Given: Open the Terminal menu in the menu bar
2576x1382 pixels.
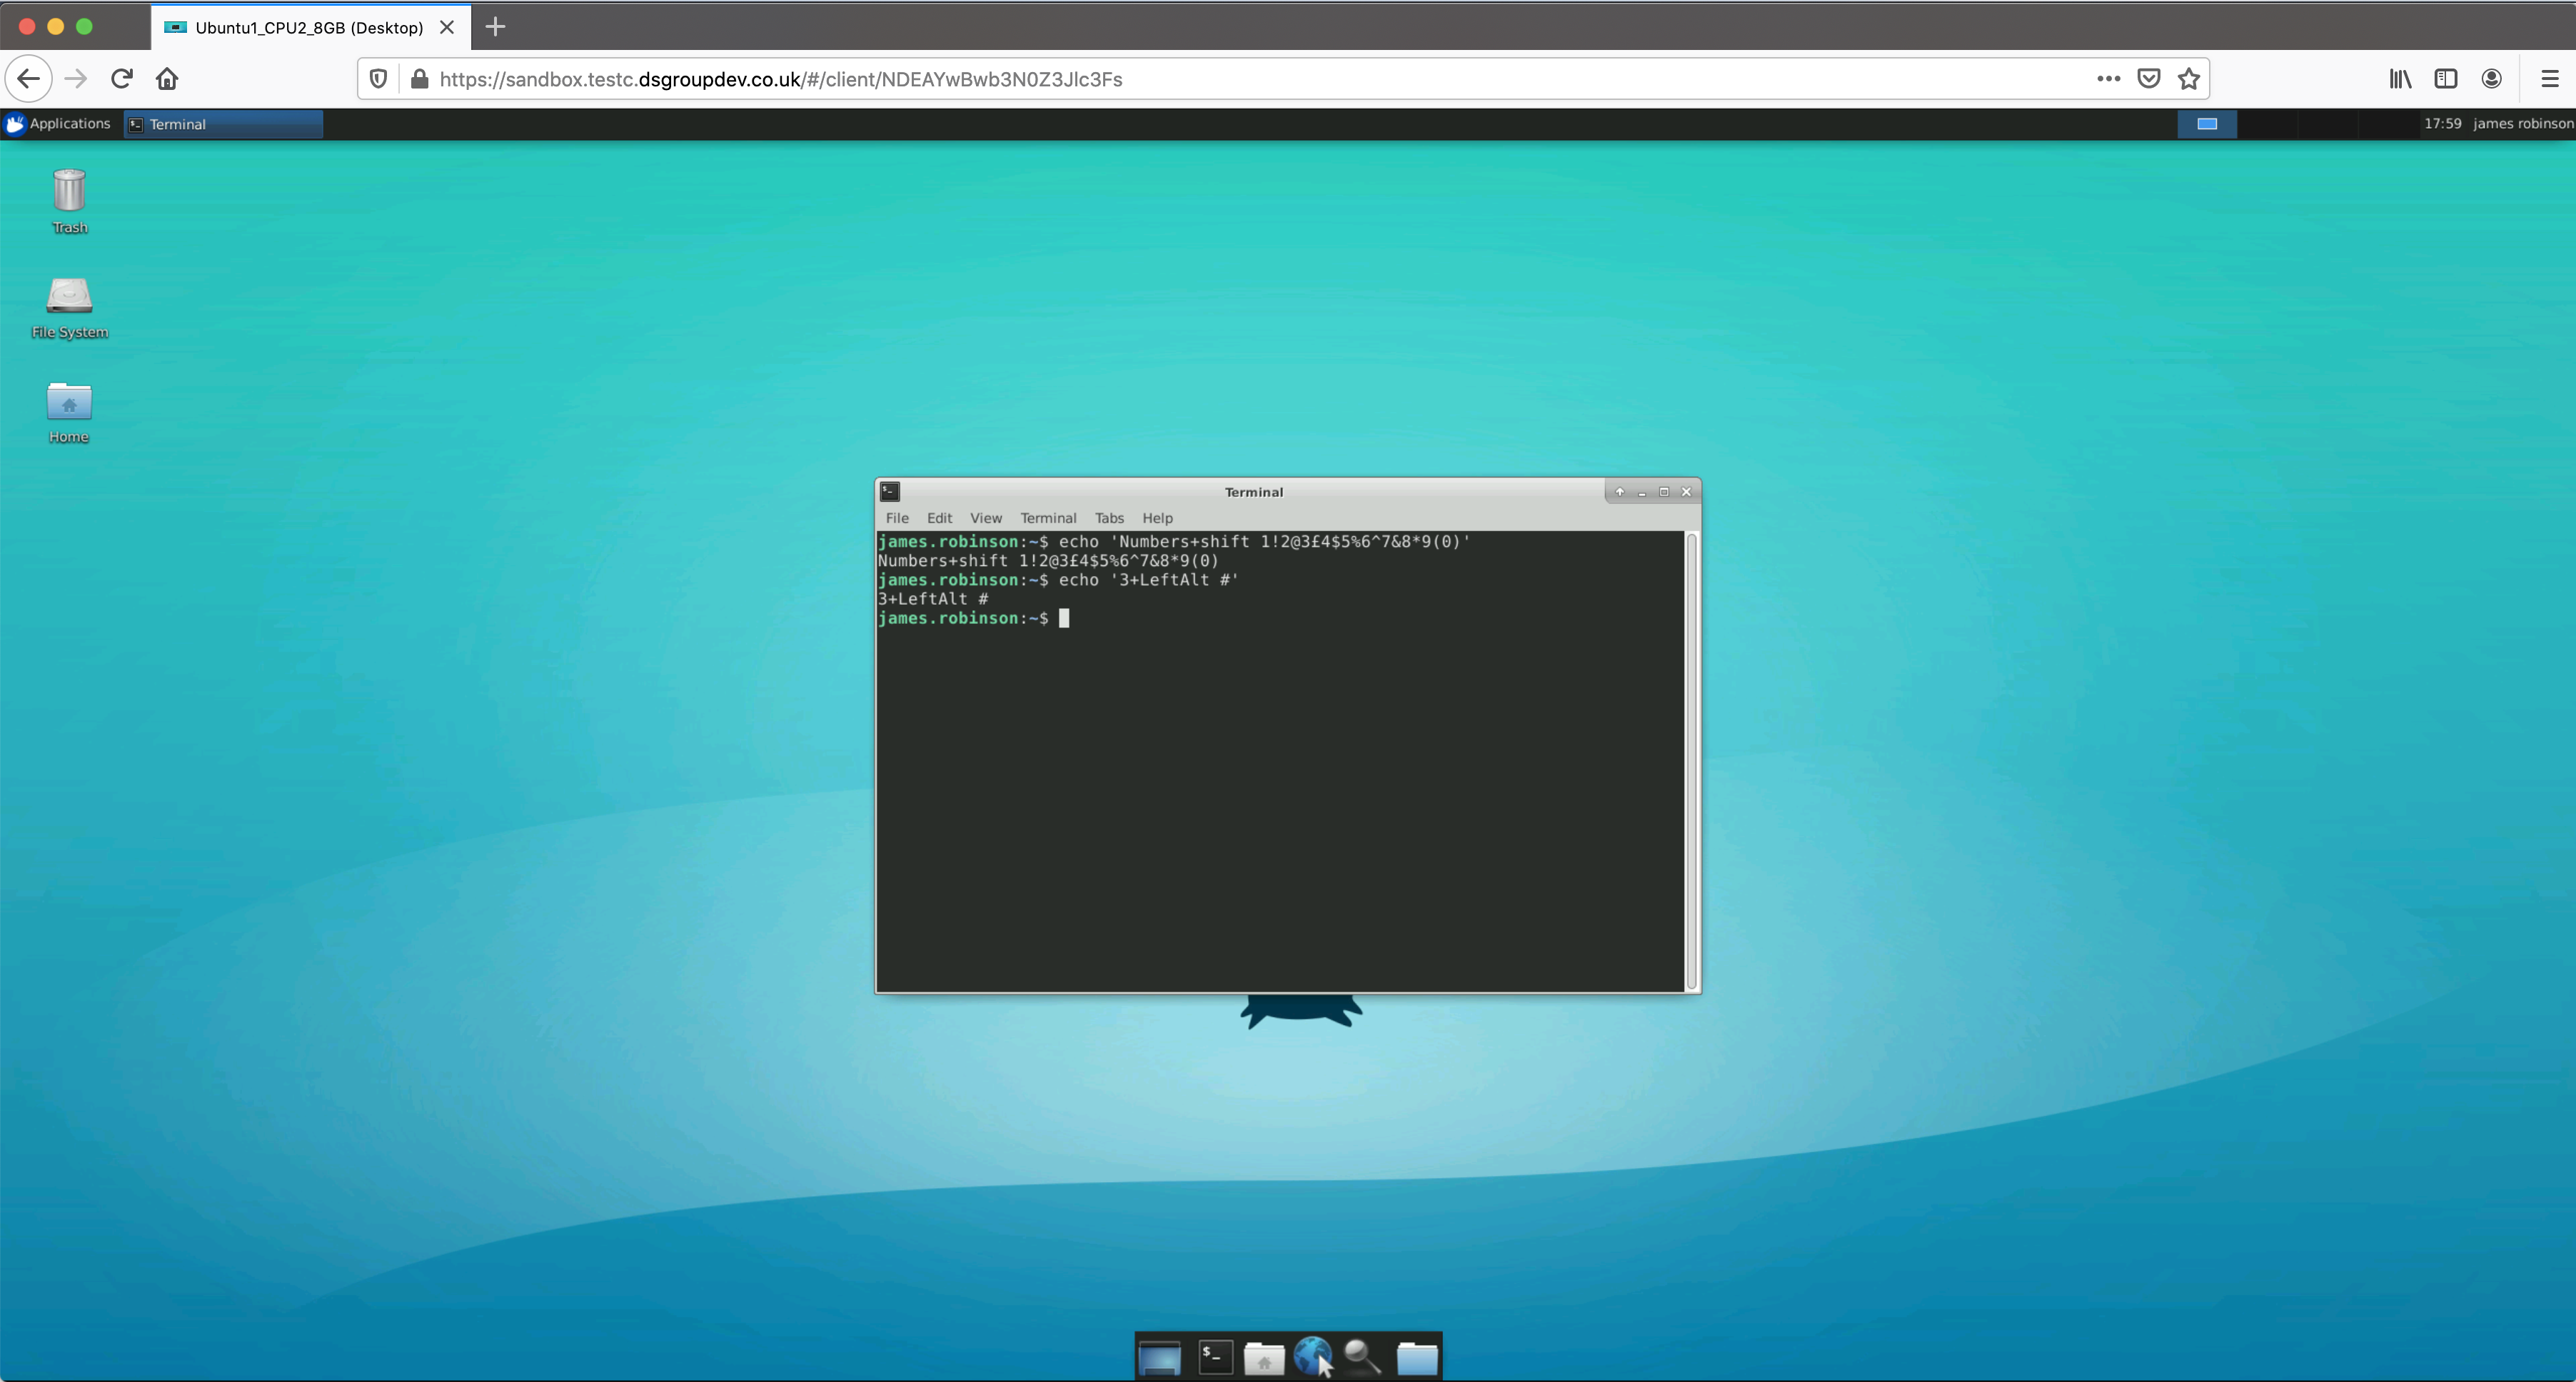Looking at the screenshot, I should pos(1048,518).
